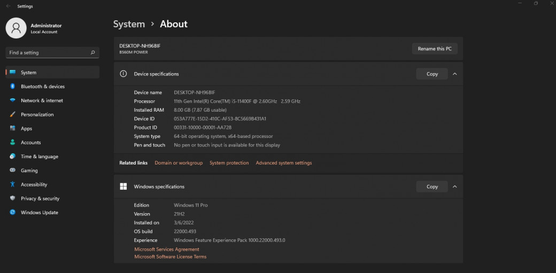Click the Windows Update icon

coord(12,213)
